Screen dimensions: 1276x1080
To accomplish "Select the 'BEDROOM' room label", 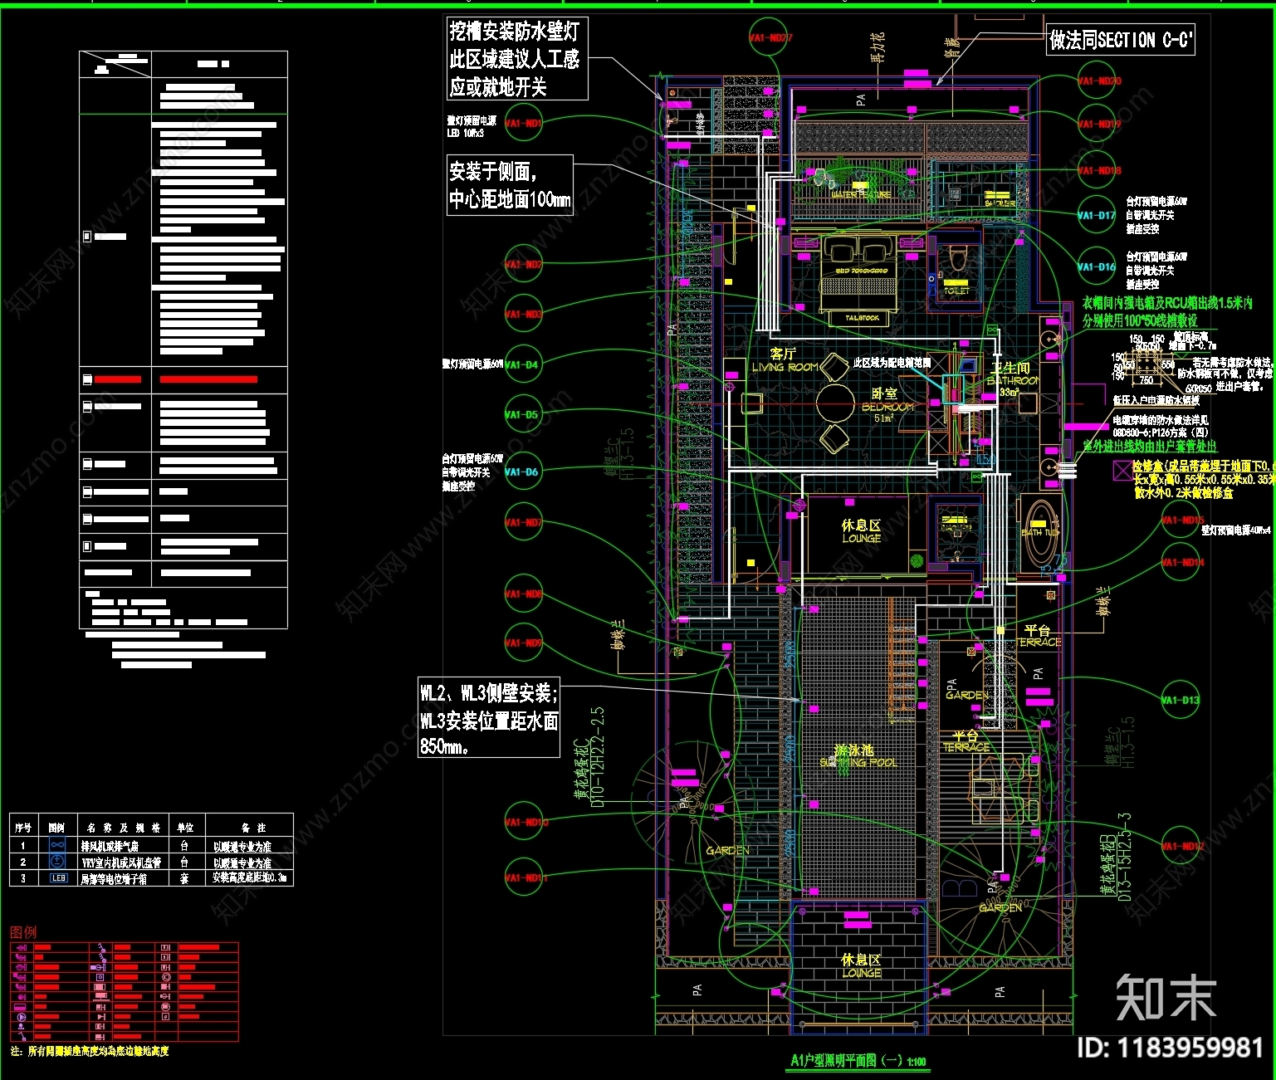I will [887, 408].
